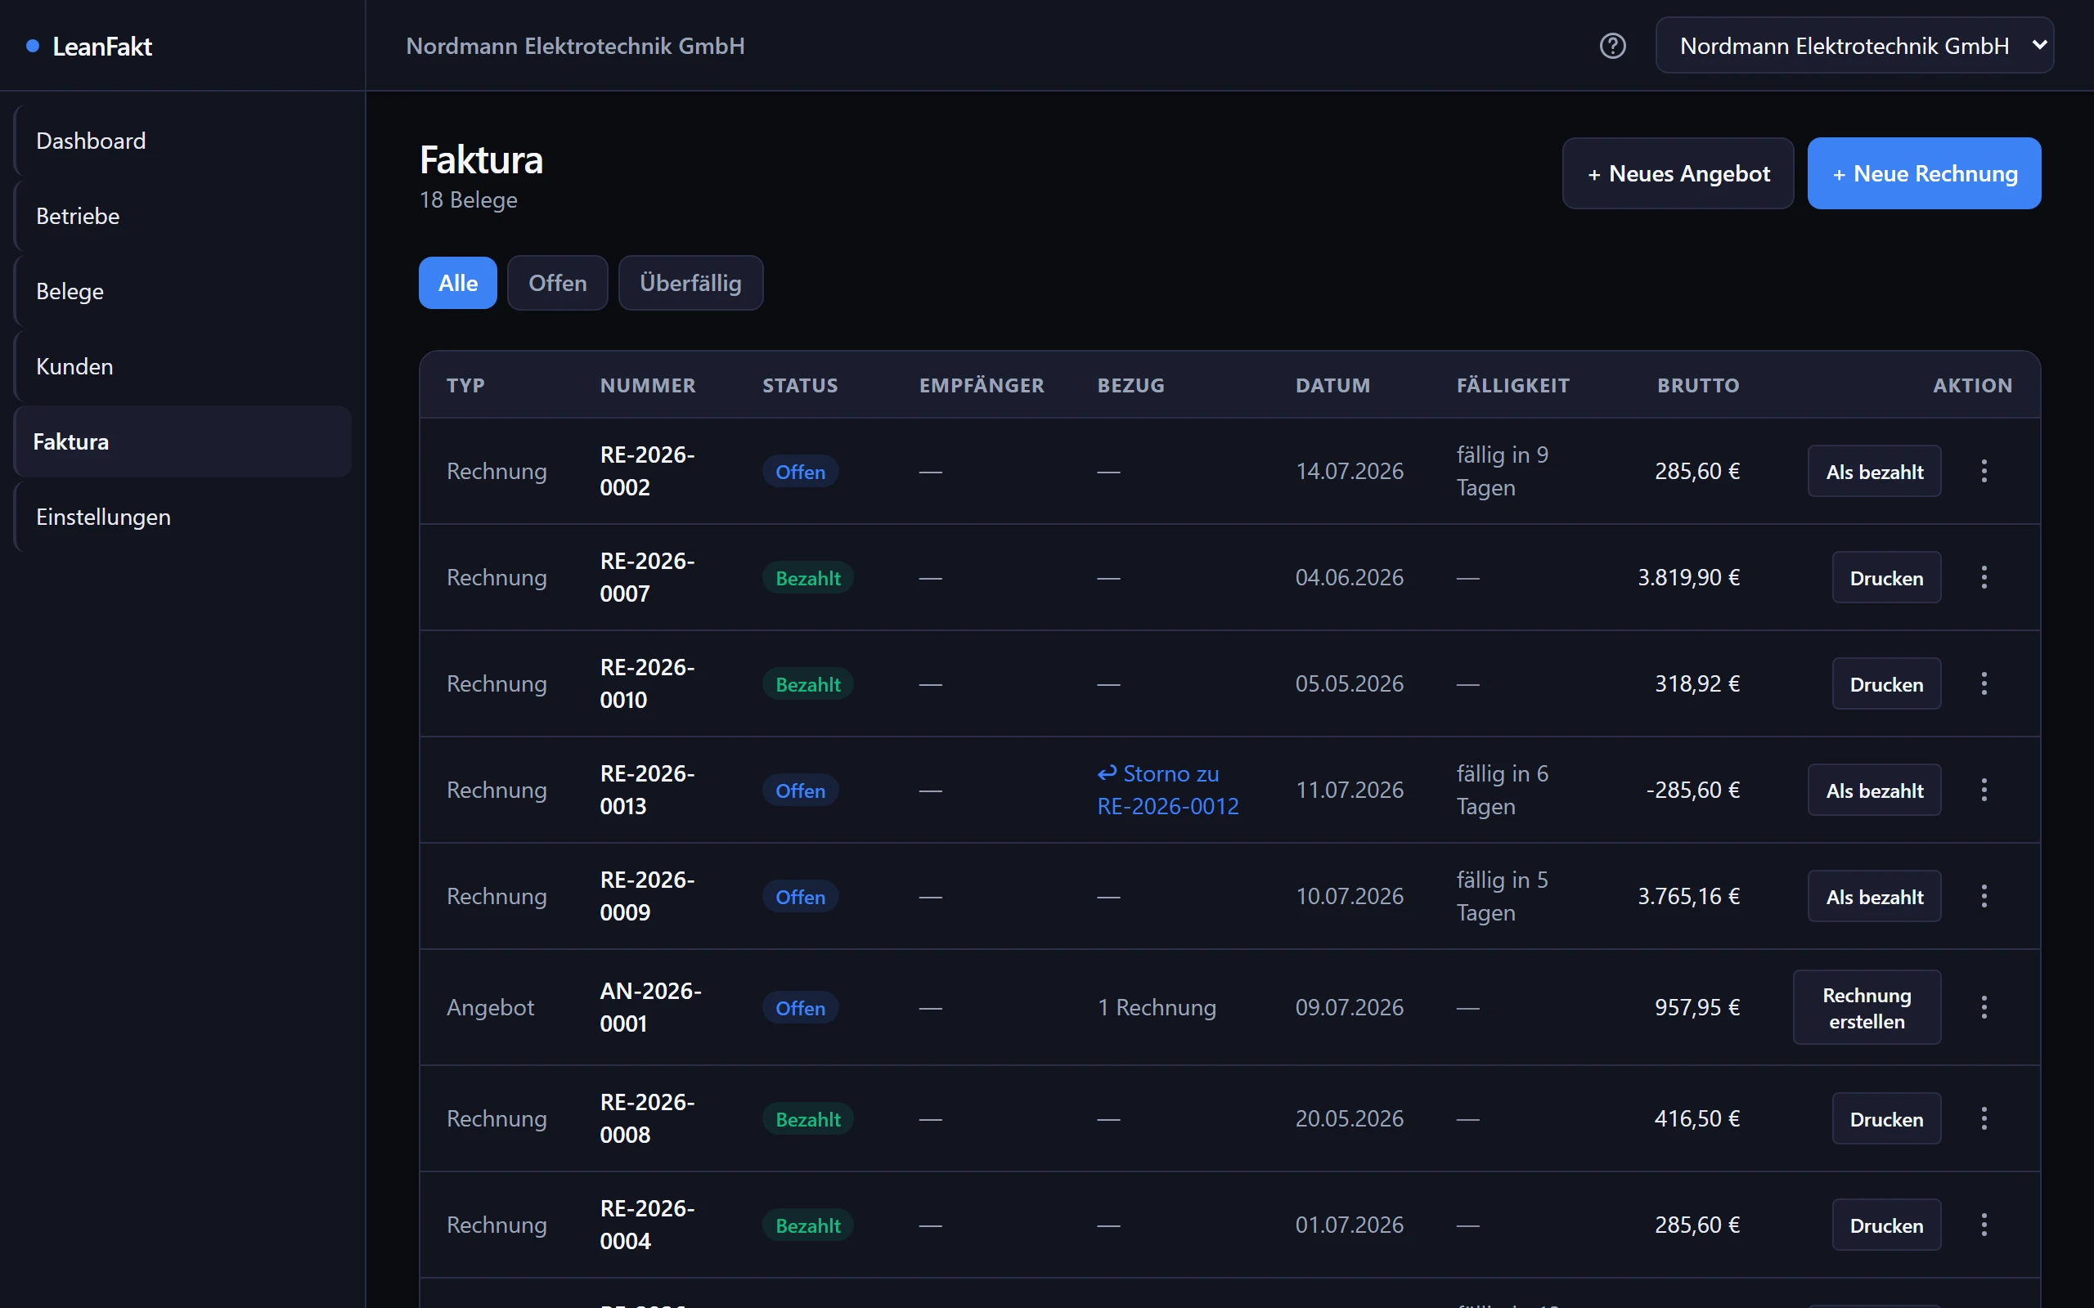
Task: Open the more-options menu for RE-2026-0010
Action: tap(1984, 683)
